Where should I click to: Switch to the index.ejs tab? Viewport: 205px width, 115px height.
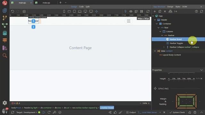[46, 3]
